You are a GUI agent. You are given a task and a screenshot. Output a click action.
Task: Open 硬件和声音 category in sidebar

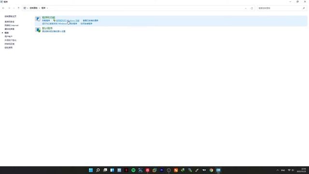(10, 29)
